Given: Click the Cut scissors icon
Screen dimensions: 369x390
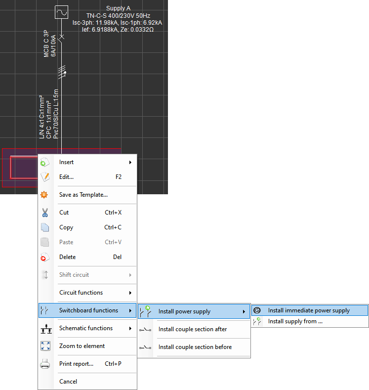Looking at the screenshot, I should [45, 213].
